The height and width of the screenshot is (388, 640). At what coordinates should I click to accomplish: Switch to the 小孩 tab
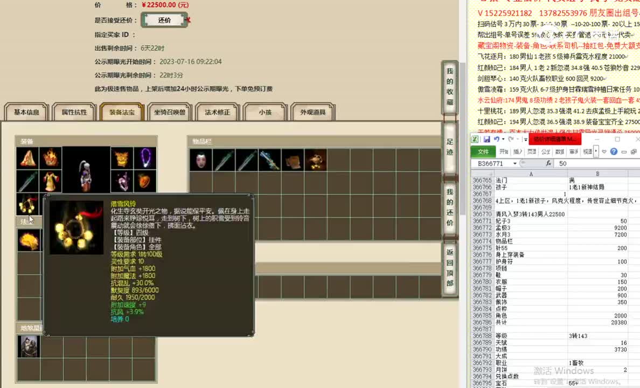[x=265, y=112]
